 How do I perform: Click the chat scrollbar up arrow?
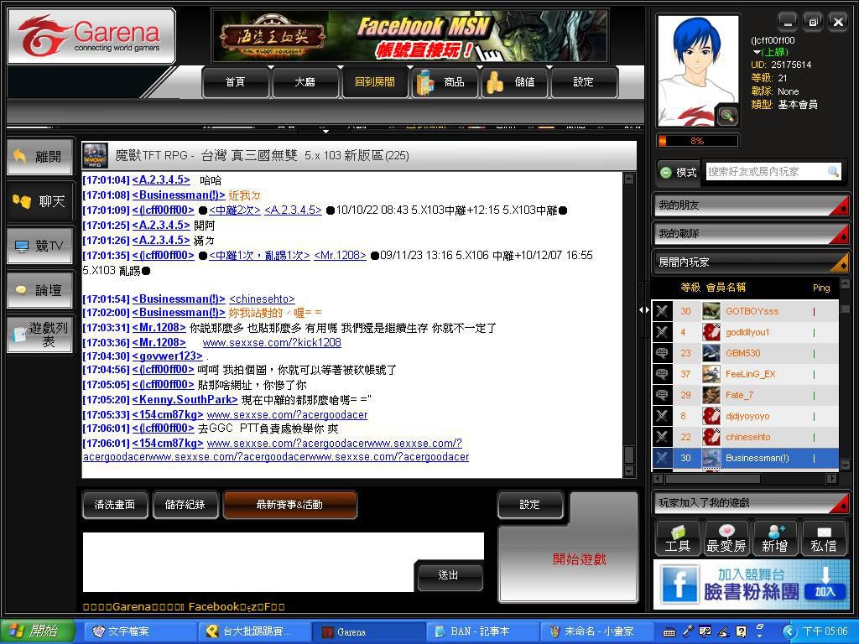point(629,179)
